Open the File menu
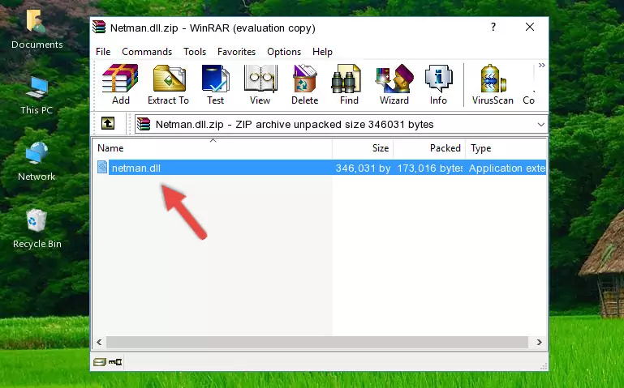Image resolution: width=624 pixels, height=388 pixels. point(103,52)
